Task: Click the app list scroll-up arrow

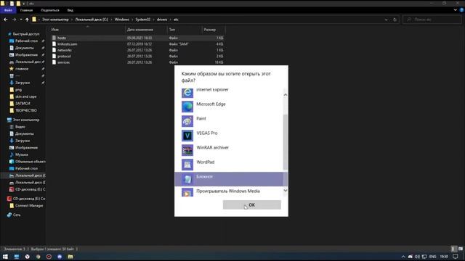Action: (286, 95)
